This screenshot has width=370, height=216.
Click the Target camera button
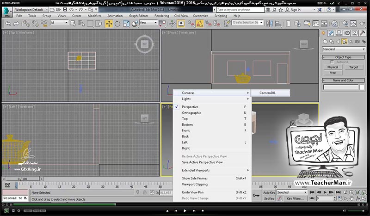tap(353, 67)
